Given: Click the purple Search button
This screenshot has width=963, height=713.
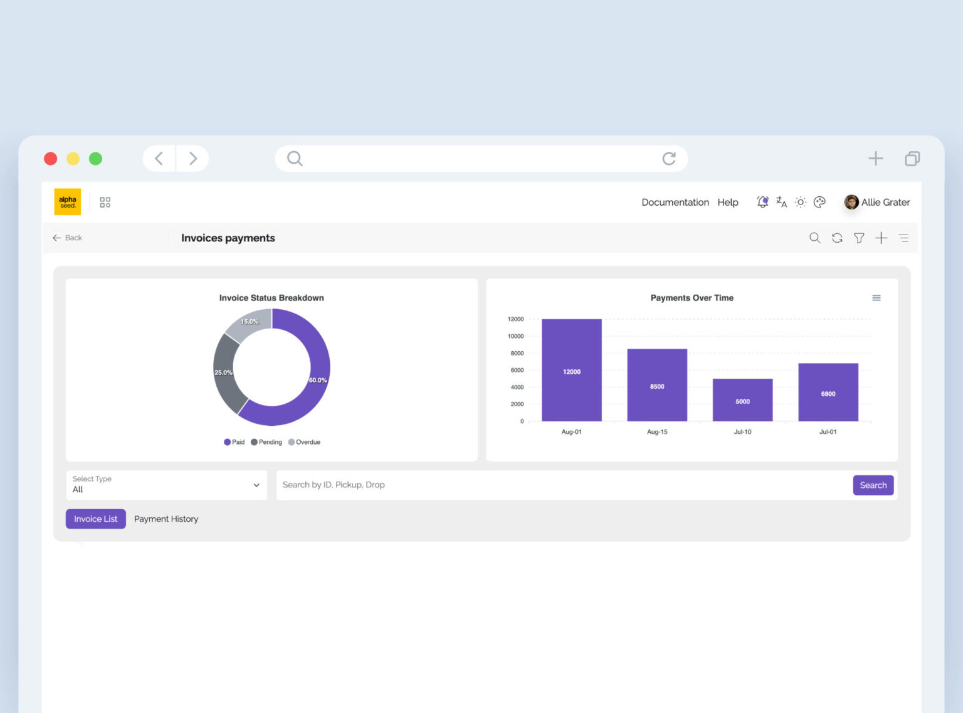Looking at the screenshot, I should [873, 485].
